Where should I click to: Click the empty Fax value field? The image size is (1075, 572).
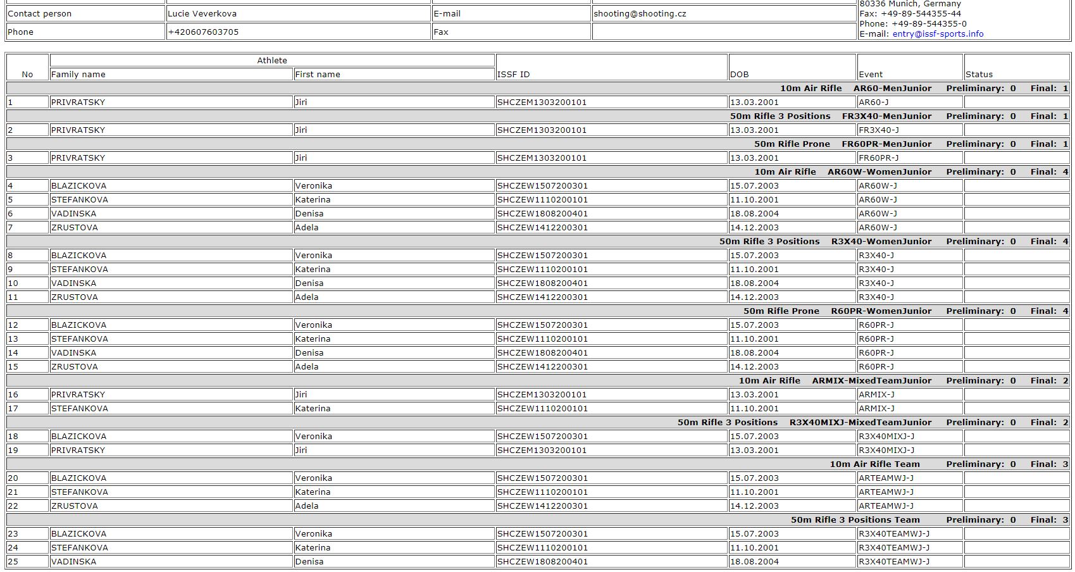click(x=724, y=32)
